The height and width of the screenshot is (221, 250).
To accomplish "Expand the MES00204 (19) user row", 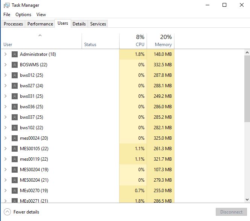I will coord(5,170).
